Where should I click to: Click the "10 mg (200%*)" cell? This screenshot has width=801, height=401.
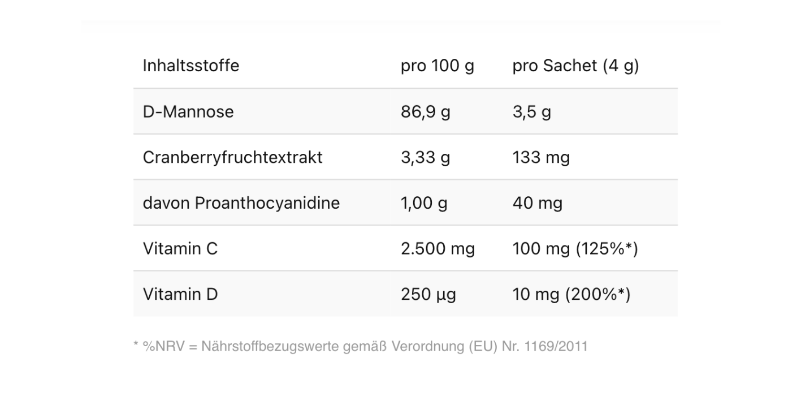tap(571, 295)
